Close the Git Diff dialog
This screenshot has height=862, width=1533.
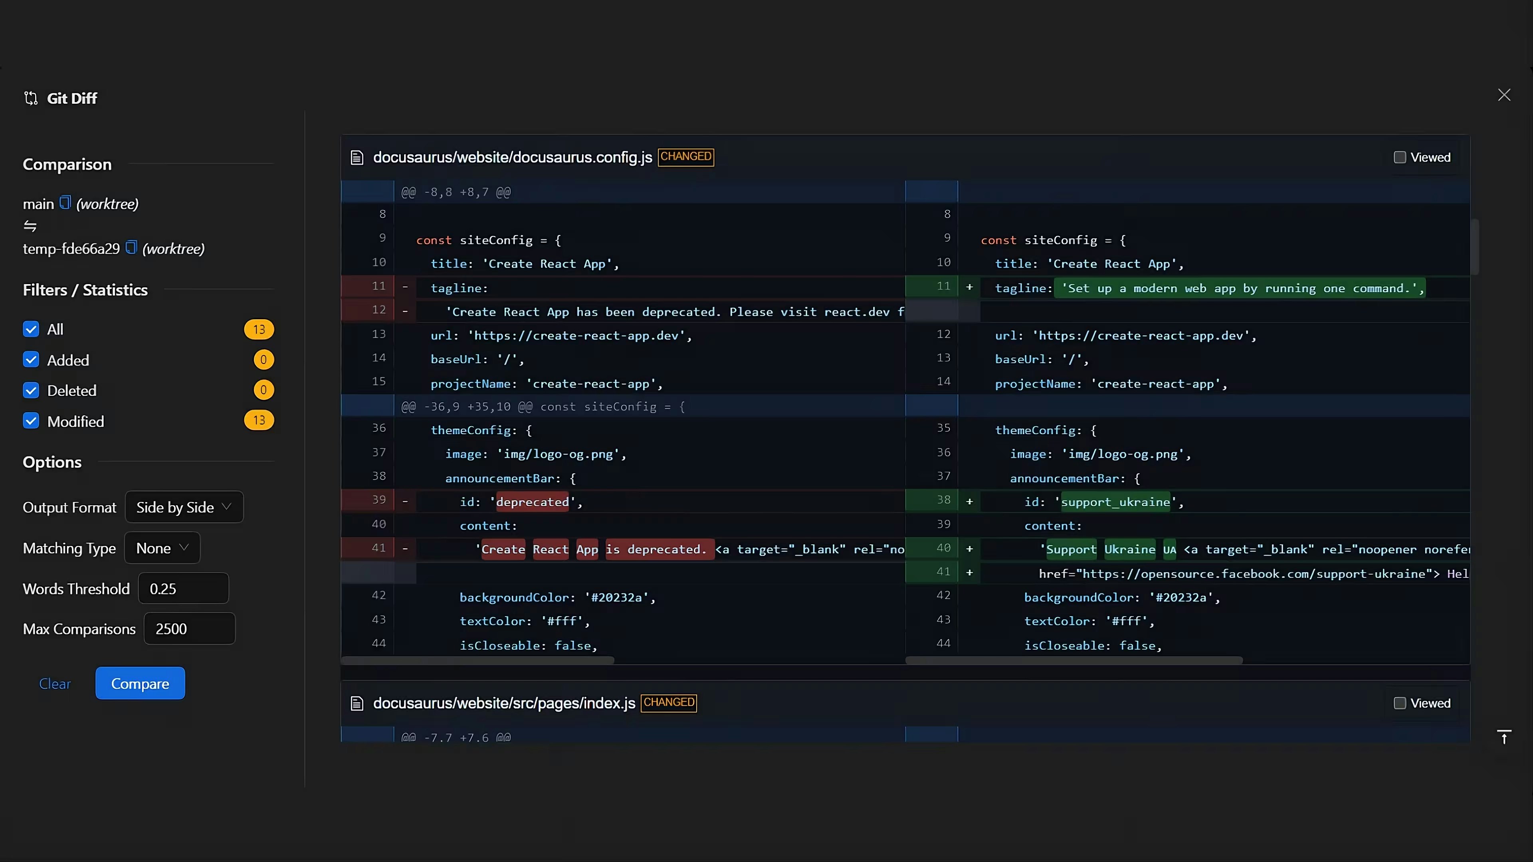tap(1504, 95)
